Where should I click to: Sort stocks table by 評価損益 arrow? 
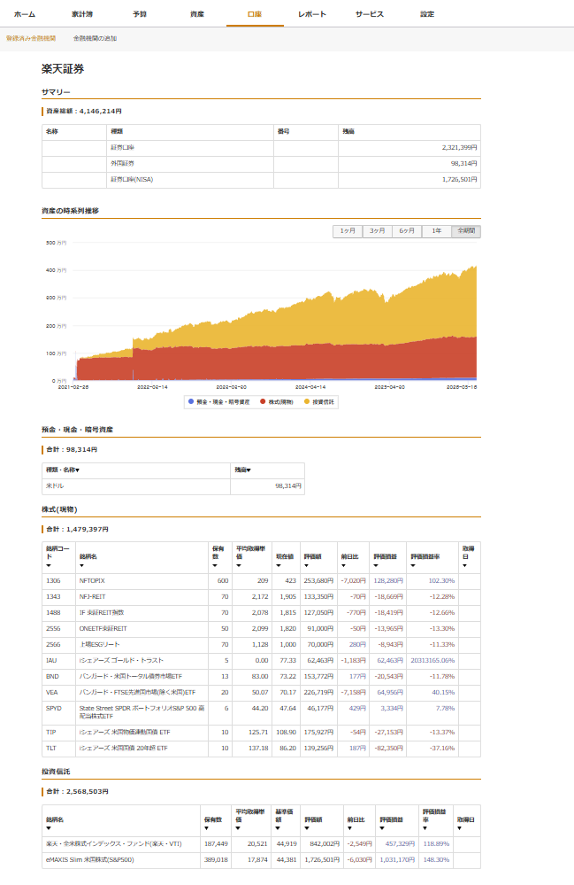376,565
